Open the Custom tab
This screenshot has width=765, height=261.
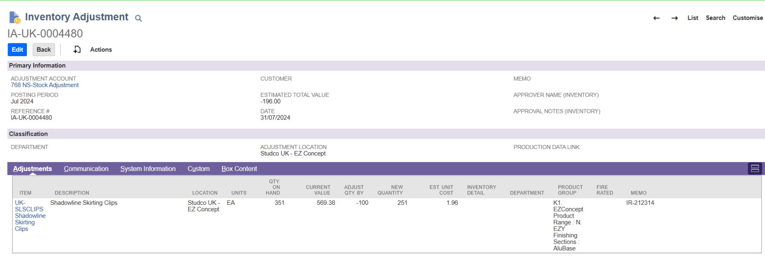pyautogui.click(x=198, y=169)
